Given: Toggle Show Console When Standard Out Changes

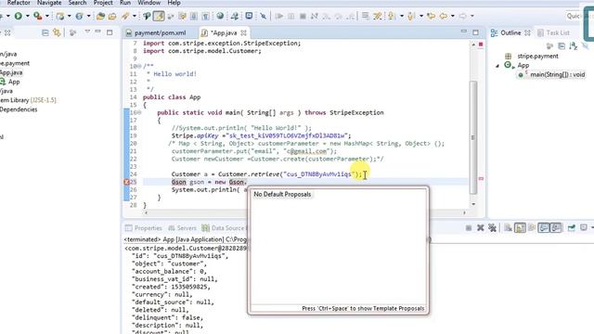Looking at the screenshot, I should coord(544,227).
